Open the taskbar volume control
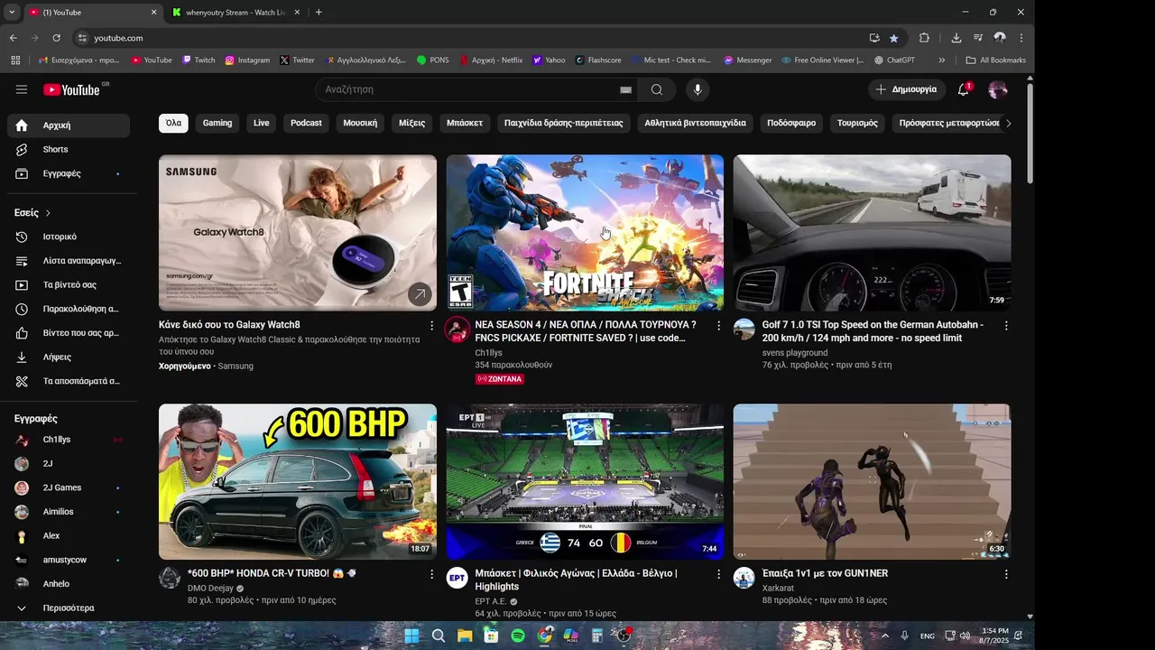The width and height of the screenshot is (1155, 650). point(965,636)
